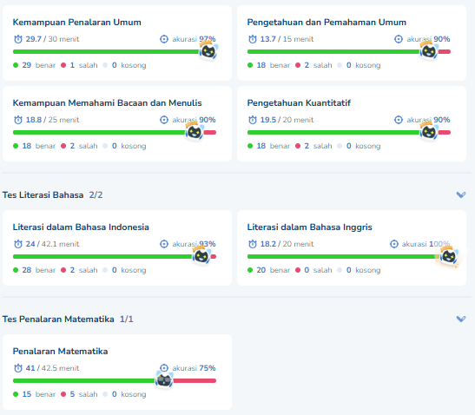Click '0 kosong' in Penalaran Matematika card
The image size is (475, 415).
click(129, 394)
